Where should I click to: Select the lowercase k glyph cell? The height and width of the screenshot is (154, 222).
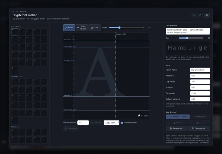(14, 97)
